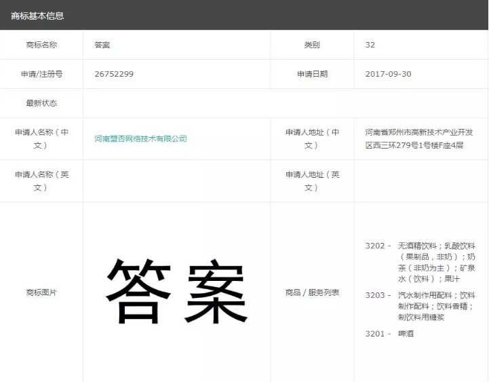Click the 申请人名称（英文）label

[41, 180]
